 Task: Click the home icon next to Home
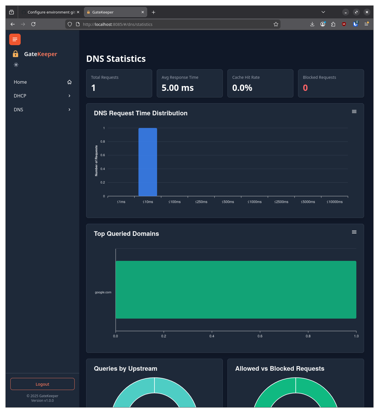[x=69, y=82]
